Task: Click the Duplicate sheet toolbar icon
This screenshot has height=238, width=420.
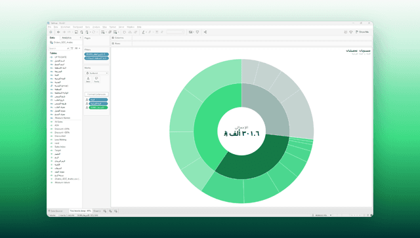Action: 110,32
